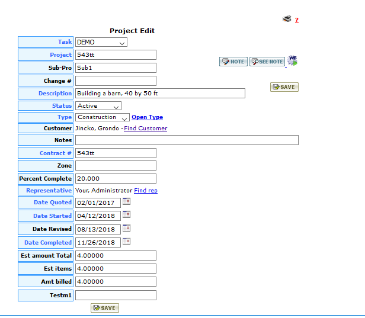This screenshot has height=318, width=365.
Task: Open the Status dropdown set to Active
Action: click(98, 105)
